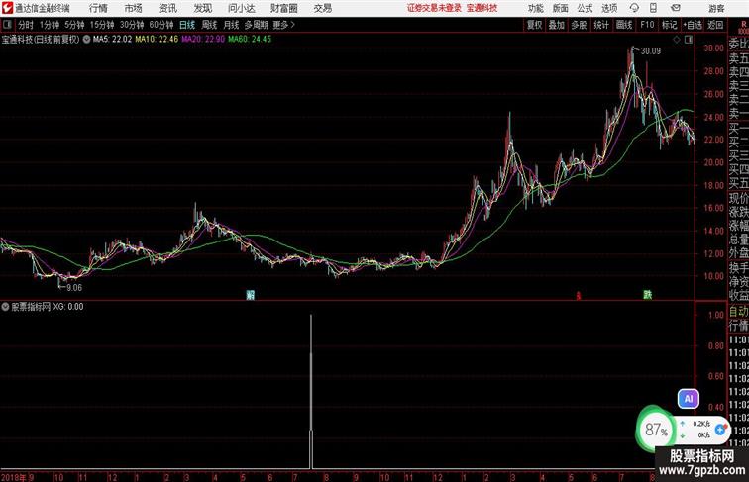Open the 财富圈 menu
This screenshot has width=749, height=482.
[x=283, y=8]
